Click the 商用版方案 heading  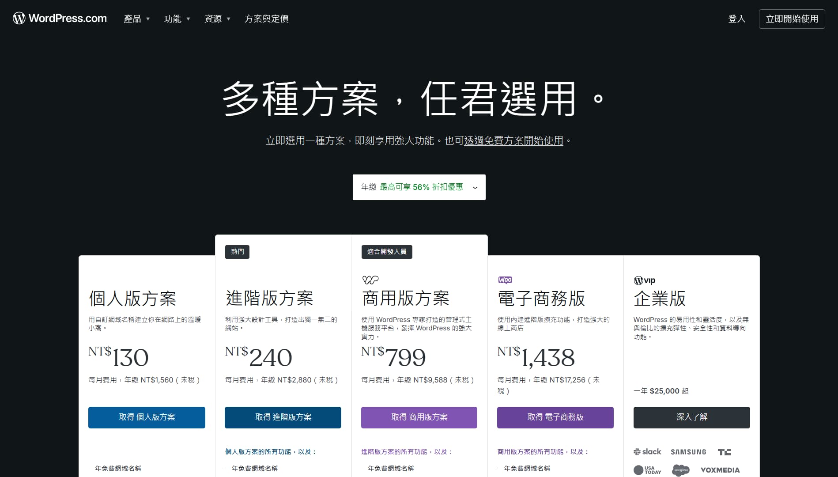coord(405,299)
